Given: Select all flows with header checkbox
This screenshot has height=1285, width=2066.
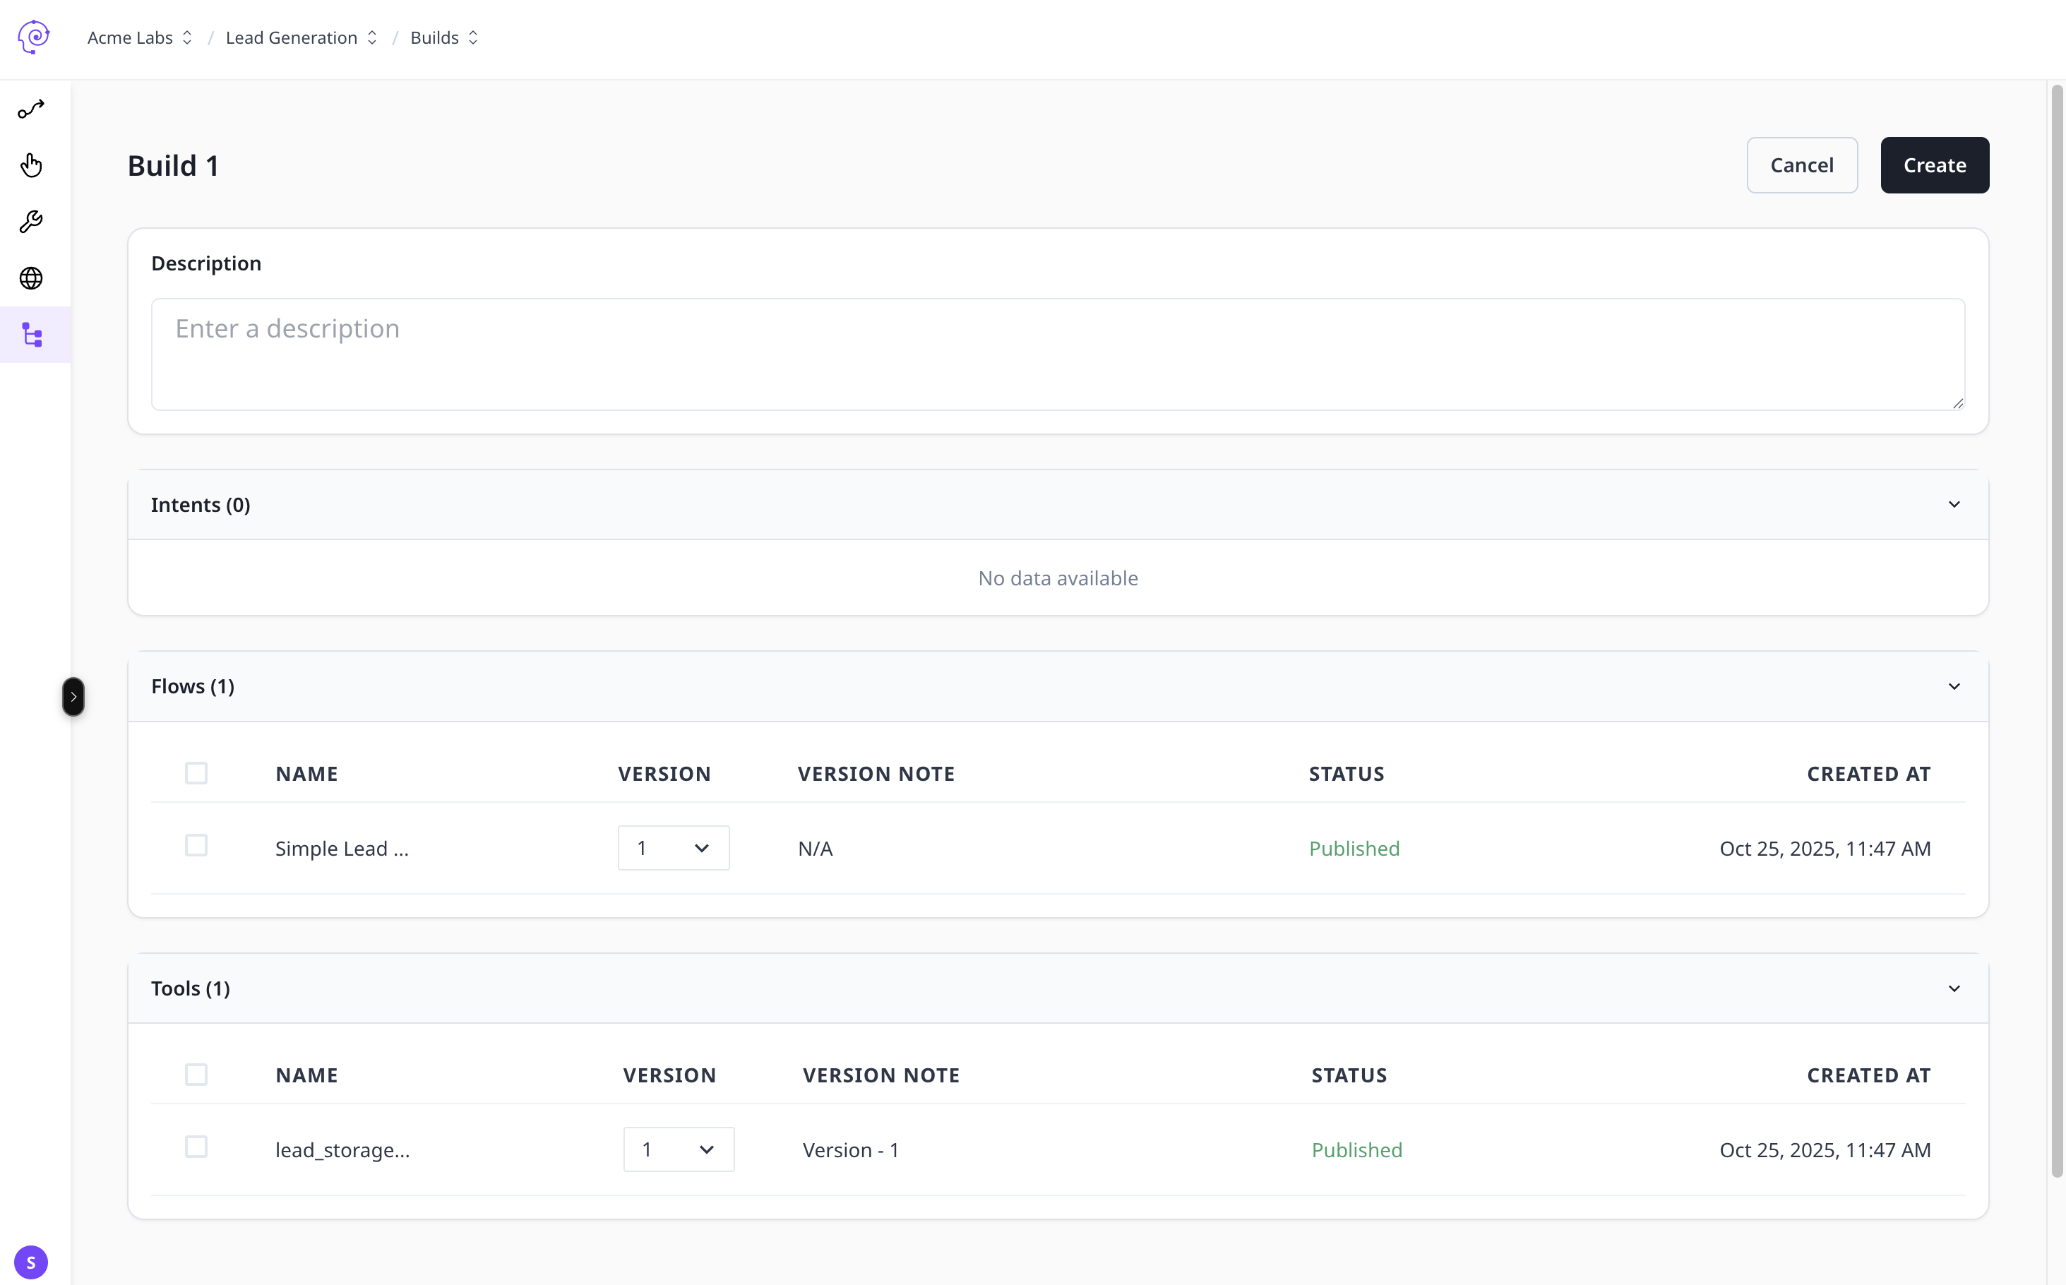Looking at the screenshot, I should coord(196,773).
